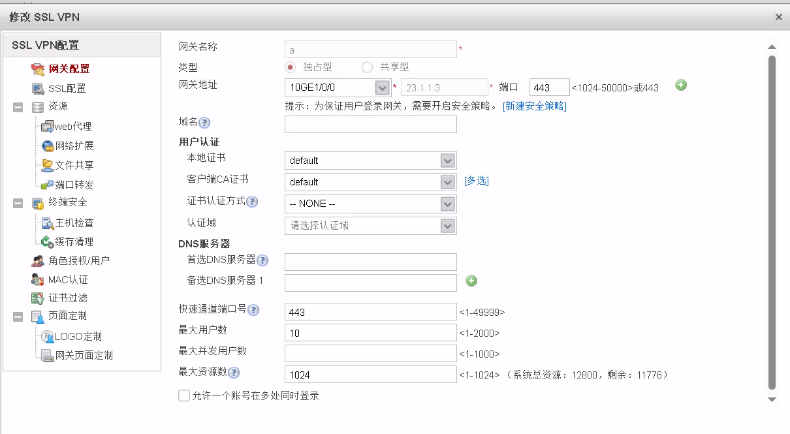Click the scrollbar up arrow
This screenshot has width=790, height=434.
772,47
